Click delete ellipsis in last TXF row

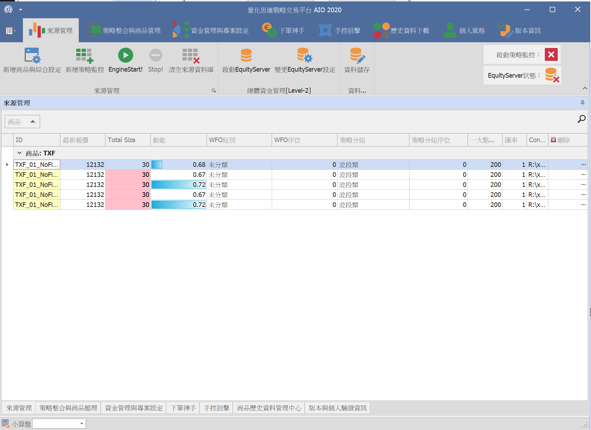[x=583, y=205]
